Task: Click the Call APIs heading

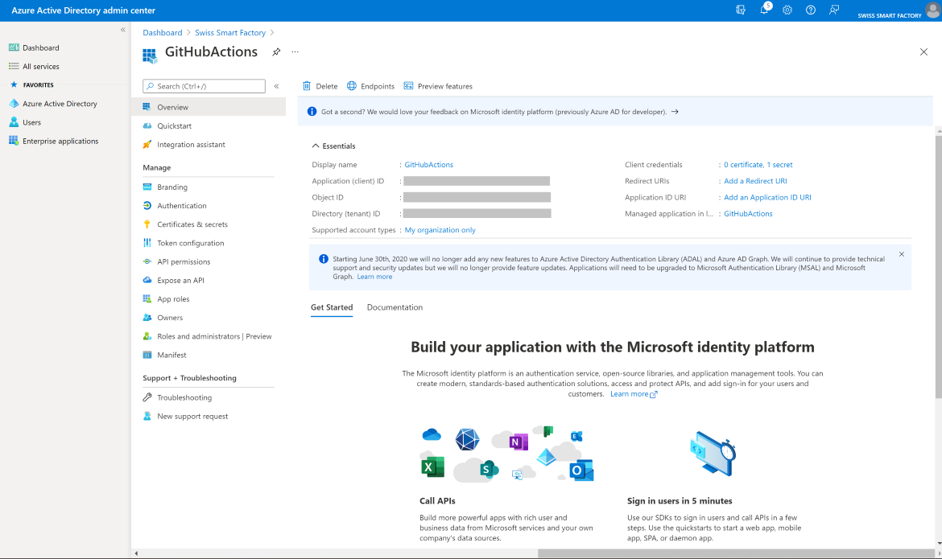Action: coord(437,501)
